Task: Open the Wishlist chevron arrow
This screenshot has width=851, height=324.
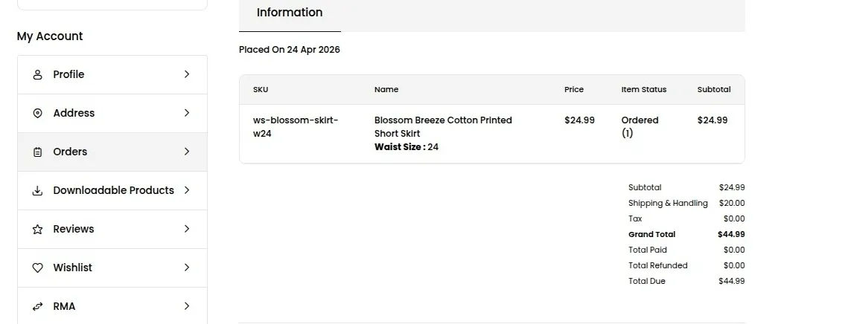Action: (x=187, y=268)
